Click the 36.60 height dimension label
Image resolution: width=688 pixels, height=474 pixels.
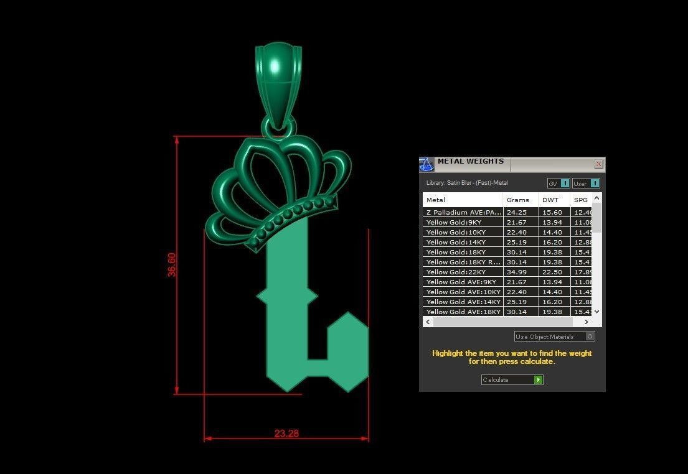point(172,264)
